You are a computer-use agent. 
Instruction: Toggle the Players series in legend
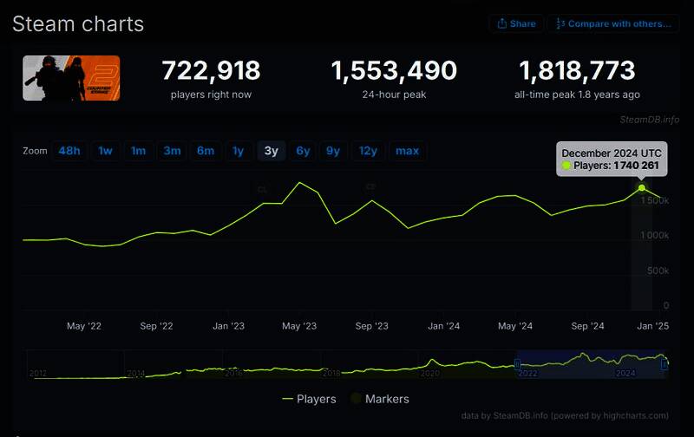(x=310, y=399)
